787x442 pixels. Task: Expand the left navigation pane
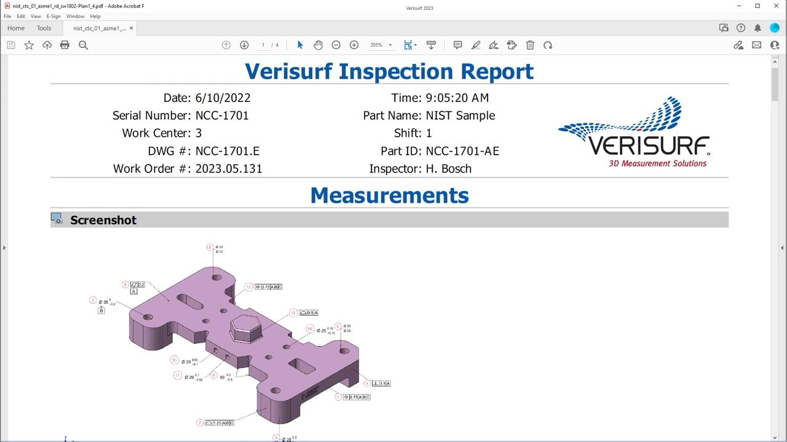(4, 247)
